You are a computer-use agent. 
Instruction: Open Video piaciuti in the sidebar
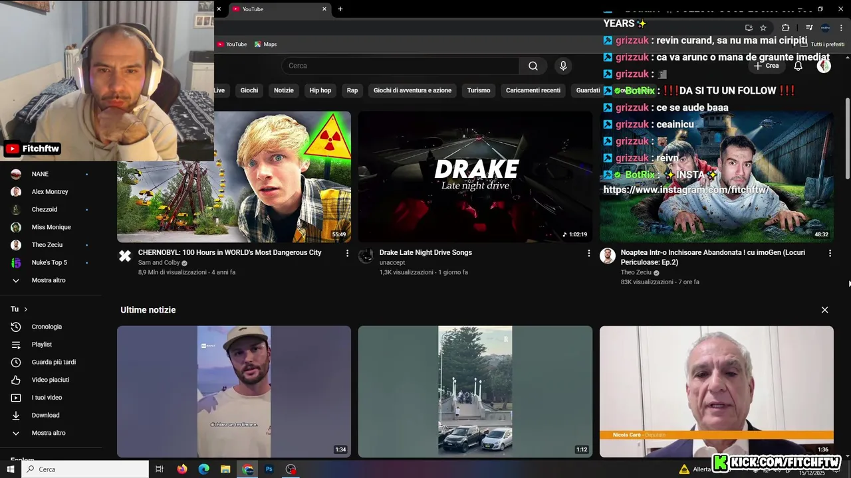(x=51, y=380)
